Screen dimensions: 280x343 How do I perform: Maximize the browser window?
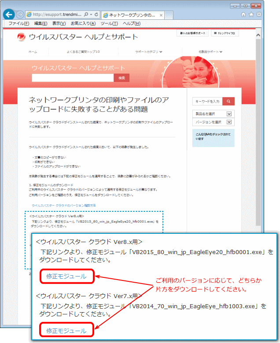click(245, 6)
